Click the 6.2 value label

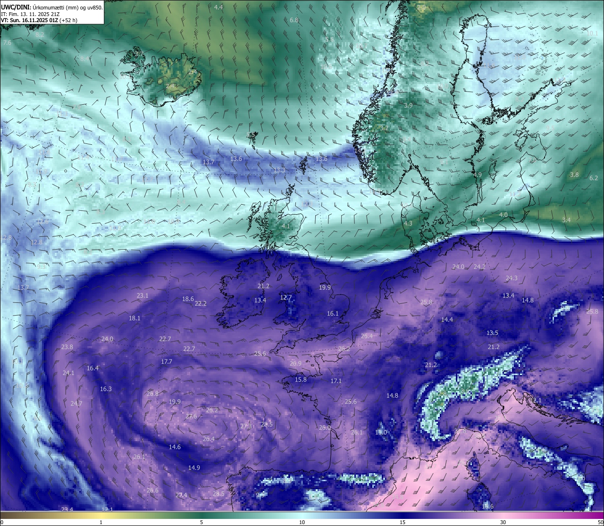tap(594, 178)
